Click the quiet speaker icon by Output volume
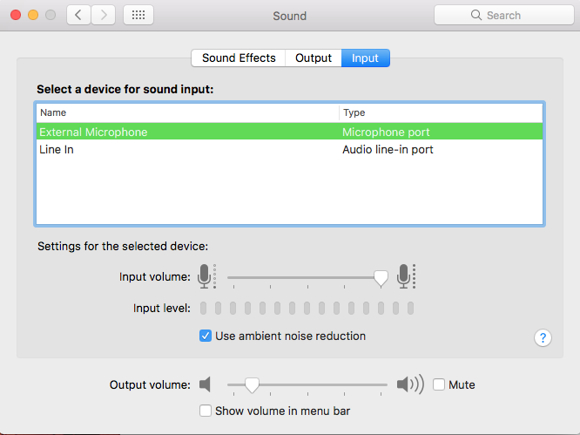Viewport: 580px width, 435px height. click(205, 384)
